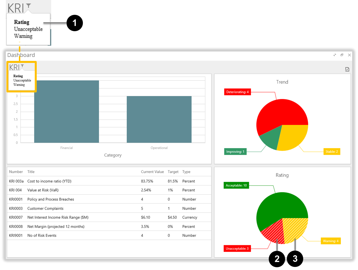Click the export icon below the window controls
Viewport: 358px width, 270px height.
pos(347,69)
